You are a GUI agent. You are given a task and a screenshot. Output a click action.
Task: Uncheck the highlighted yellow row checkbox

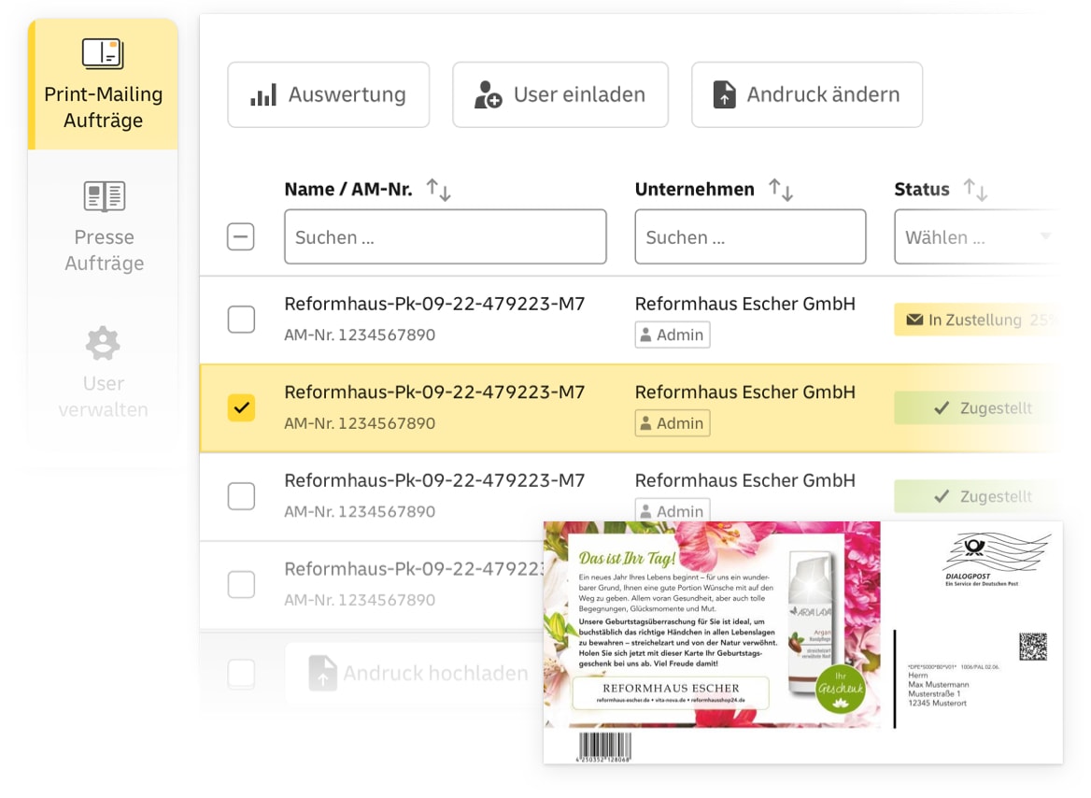coord(241,408)
